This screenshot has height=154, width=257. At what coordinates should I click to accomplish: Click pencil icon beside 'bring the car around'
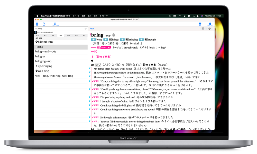(90, 89)
